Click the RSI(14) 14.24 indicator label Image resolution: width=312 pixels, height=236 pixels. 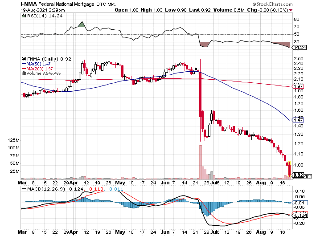[45, 16]
